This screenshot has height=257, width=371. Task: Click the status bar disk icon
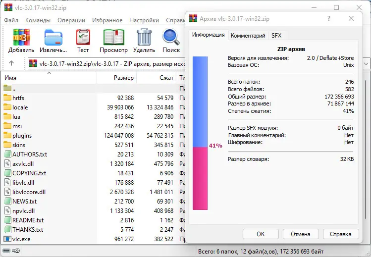click(6, 251)
